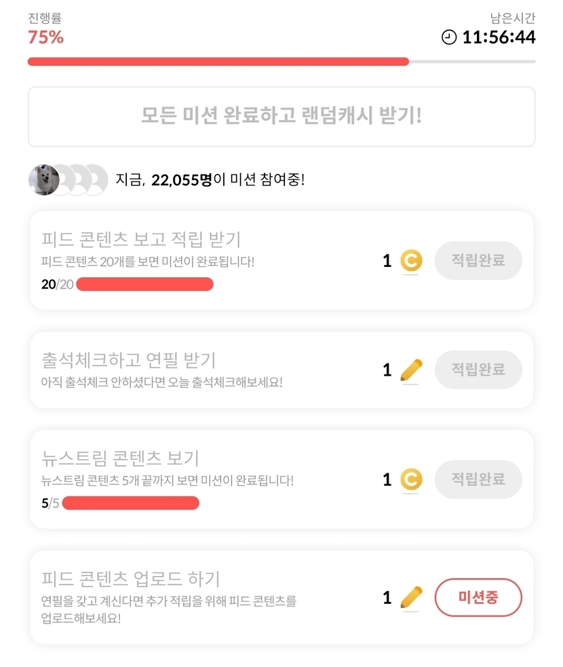Tap the pencil icon on upload mission

[x=410, y=598]
